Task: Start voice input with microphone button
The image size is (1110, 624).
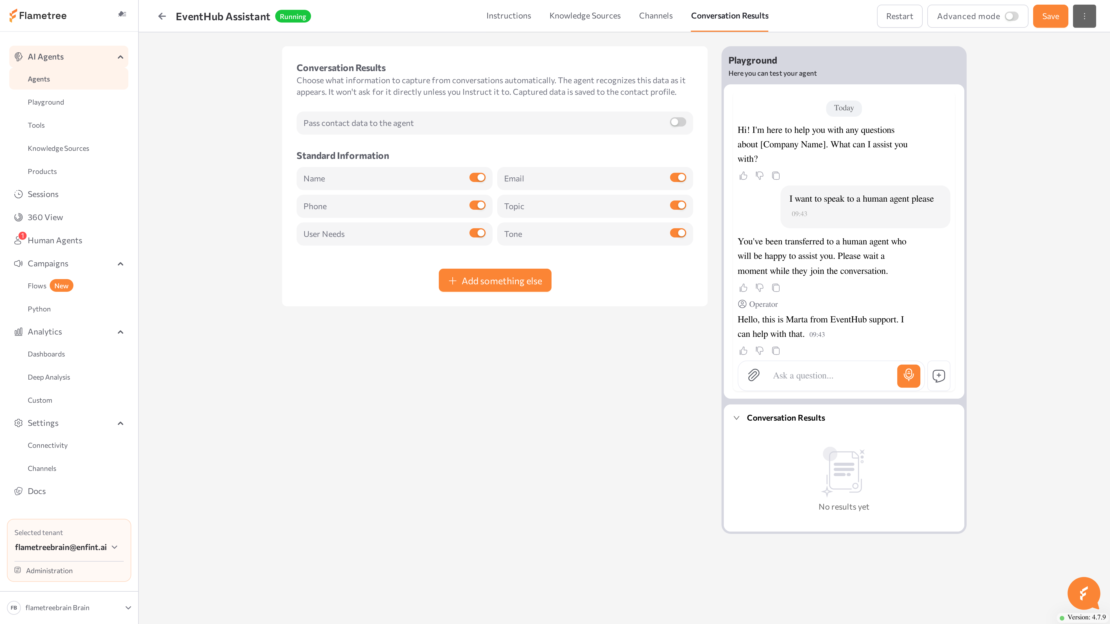Action: pyautogui.click(x=908, y=376)
